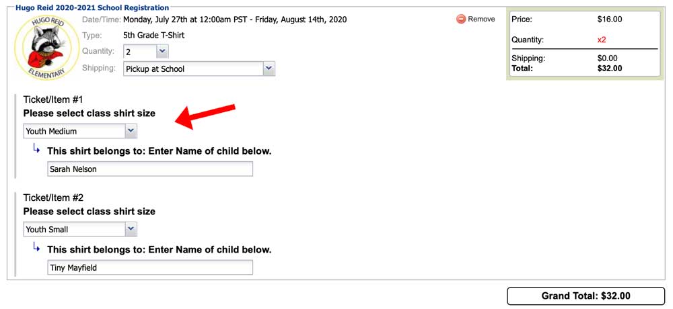Click the Hugo Reid raccoon logo
The height and width of the screenshot is (309, 673).
(x=46, y=48)
